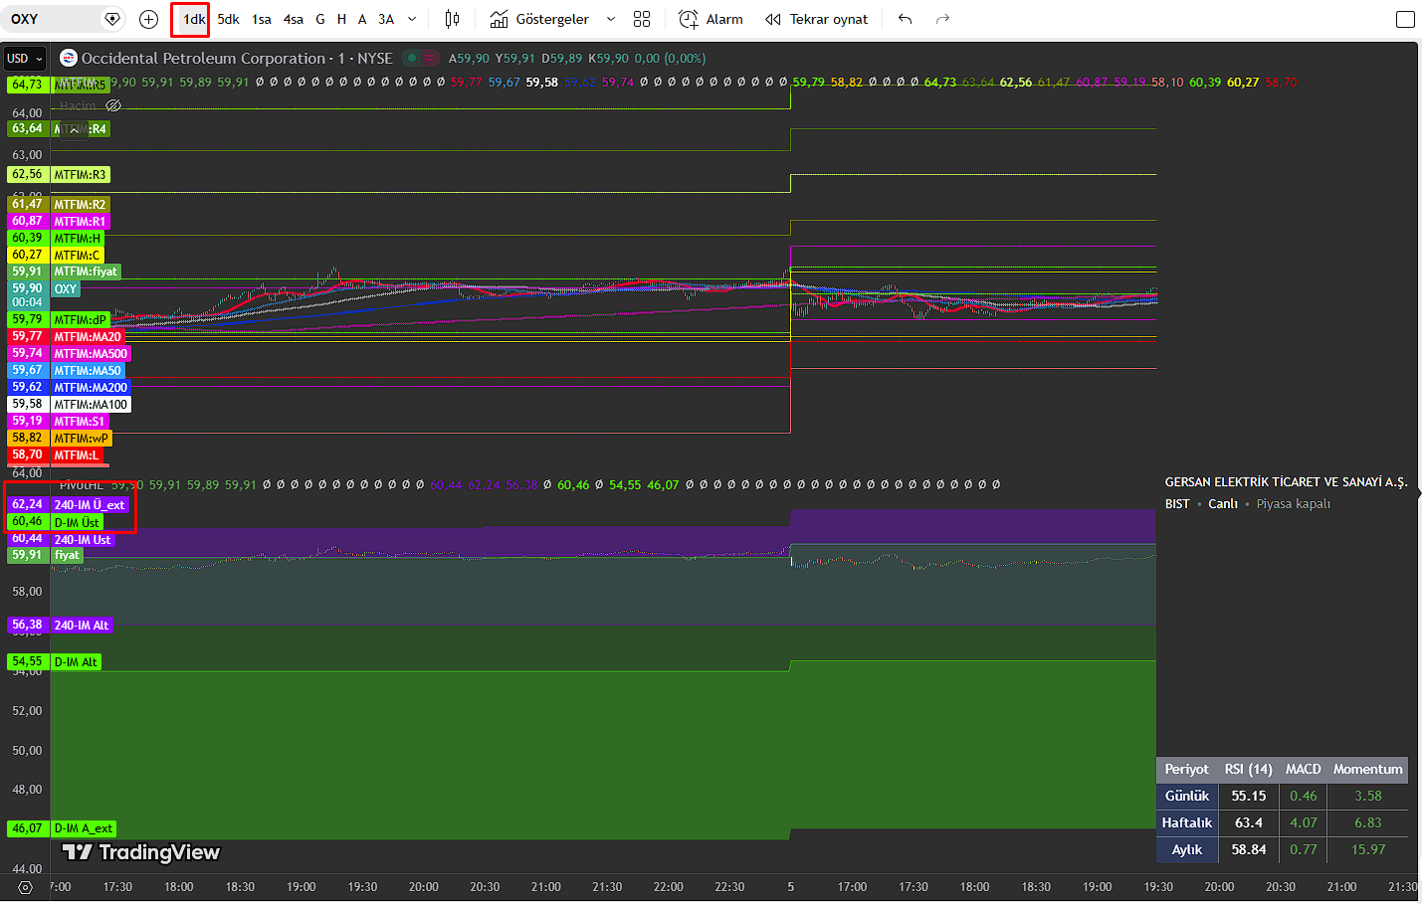Viewport: 1422px width, 904px height.
Task: Click the D-IM Üst label
Action: pos(77,523)
